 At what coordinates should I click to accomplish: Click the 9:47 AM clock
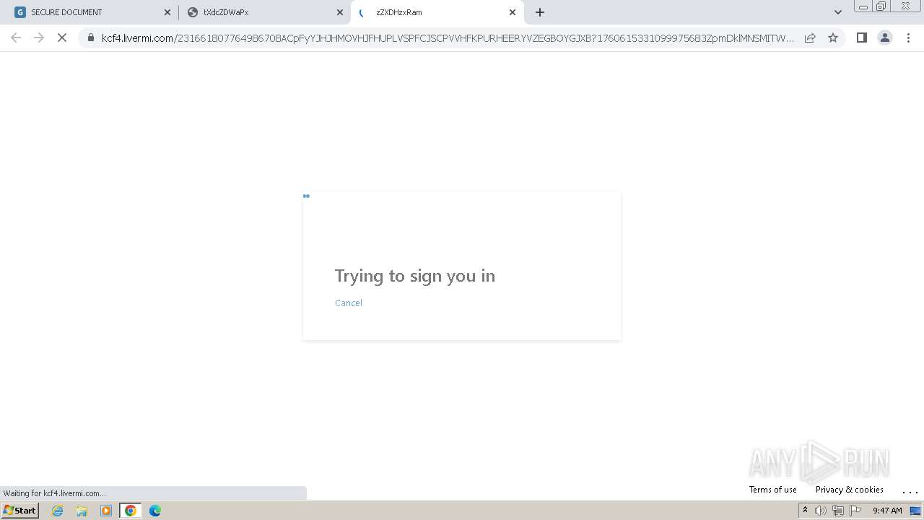(x=887, y=511)
